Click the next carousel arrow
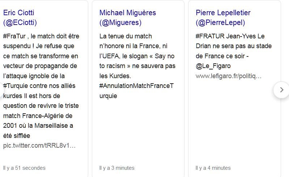289x177 pixels. (282, 90)
